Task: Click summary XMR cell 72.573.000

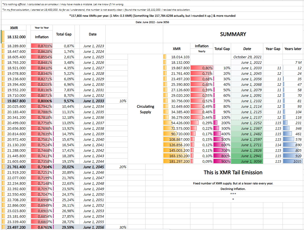Action: click(177, 128)
